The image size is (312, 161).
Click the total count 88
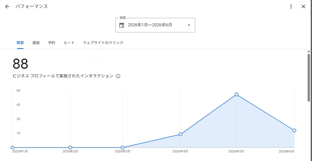click(x=20, y=64)
